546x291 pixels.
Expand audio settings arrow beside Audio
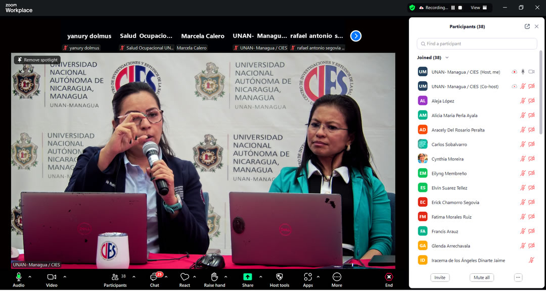(30, 277)
